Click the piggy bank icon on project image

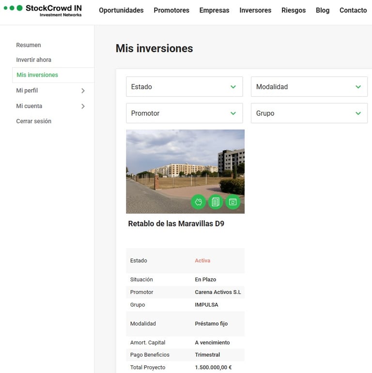click(x=198, y=202)
